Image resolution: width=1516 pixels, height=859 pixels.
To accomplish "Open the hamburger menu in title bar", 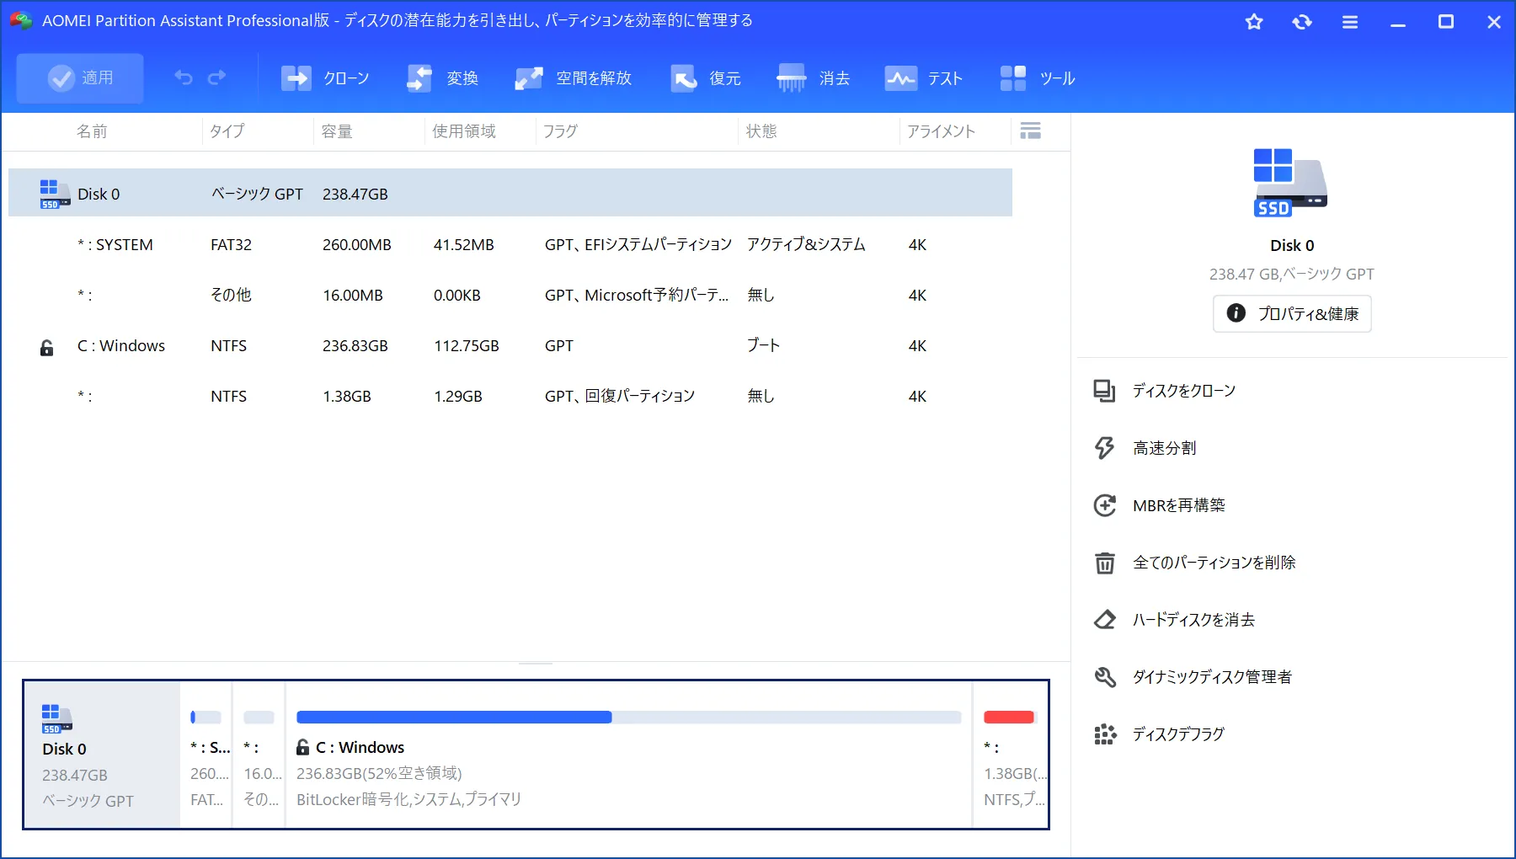I will pyautogui.click(x=1350, y=22).
